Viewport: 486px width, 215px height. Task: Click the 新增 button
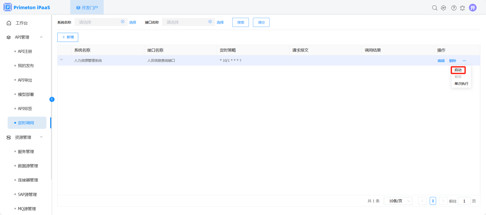pos(68,37)
